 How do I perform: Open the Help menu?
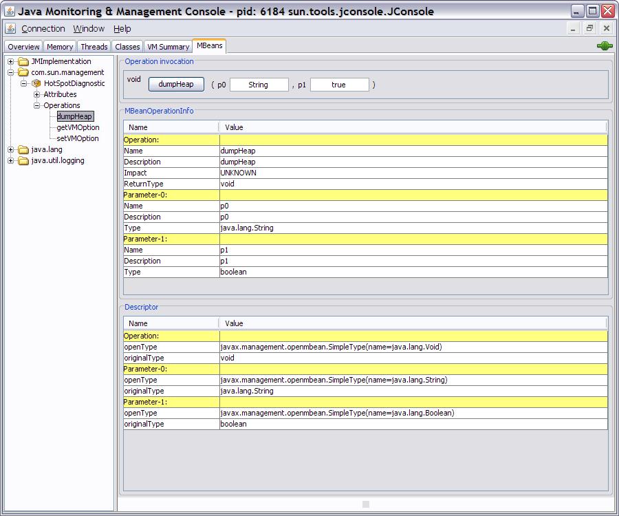tap(122, 28)
